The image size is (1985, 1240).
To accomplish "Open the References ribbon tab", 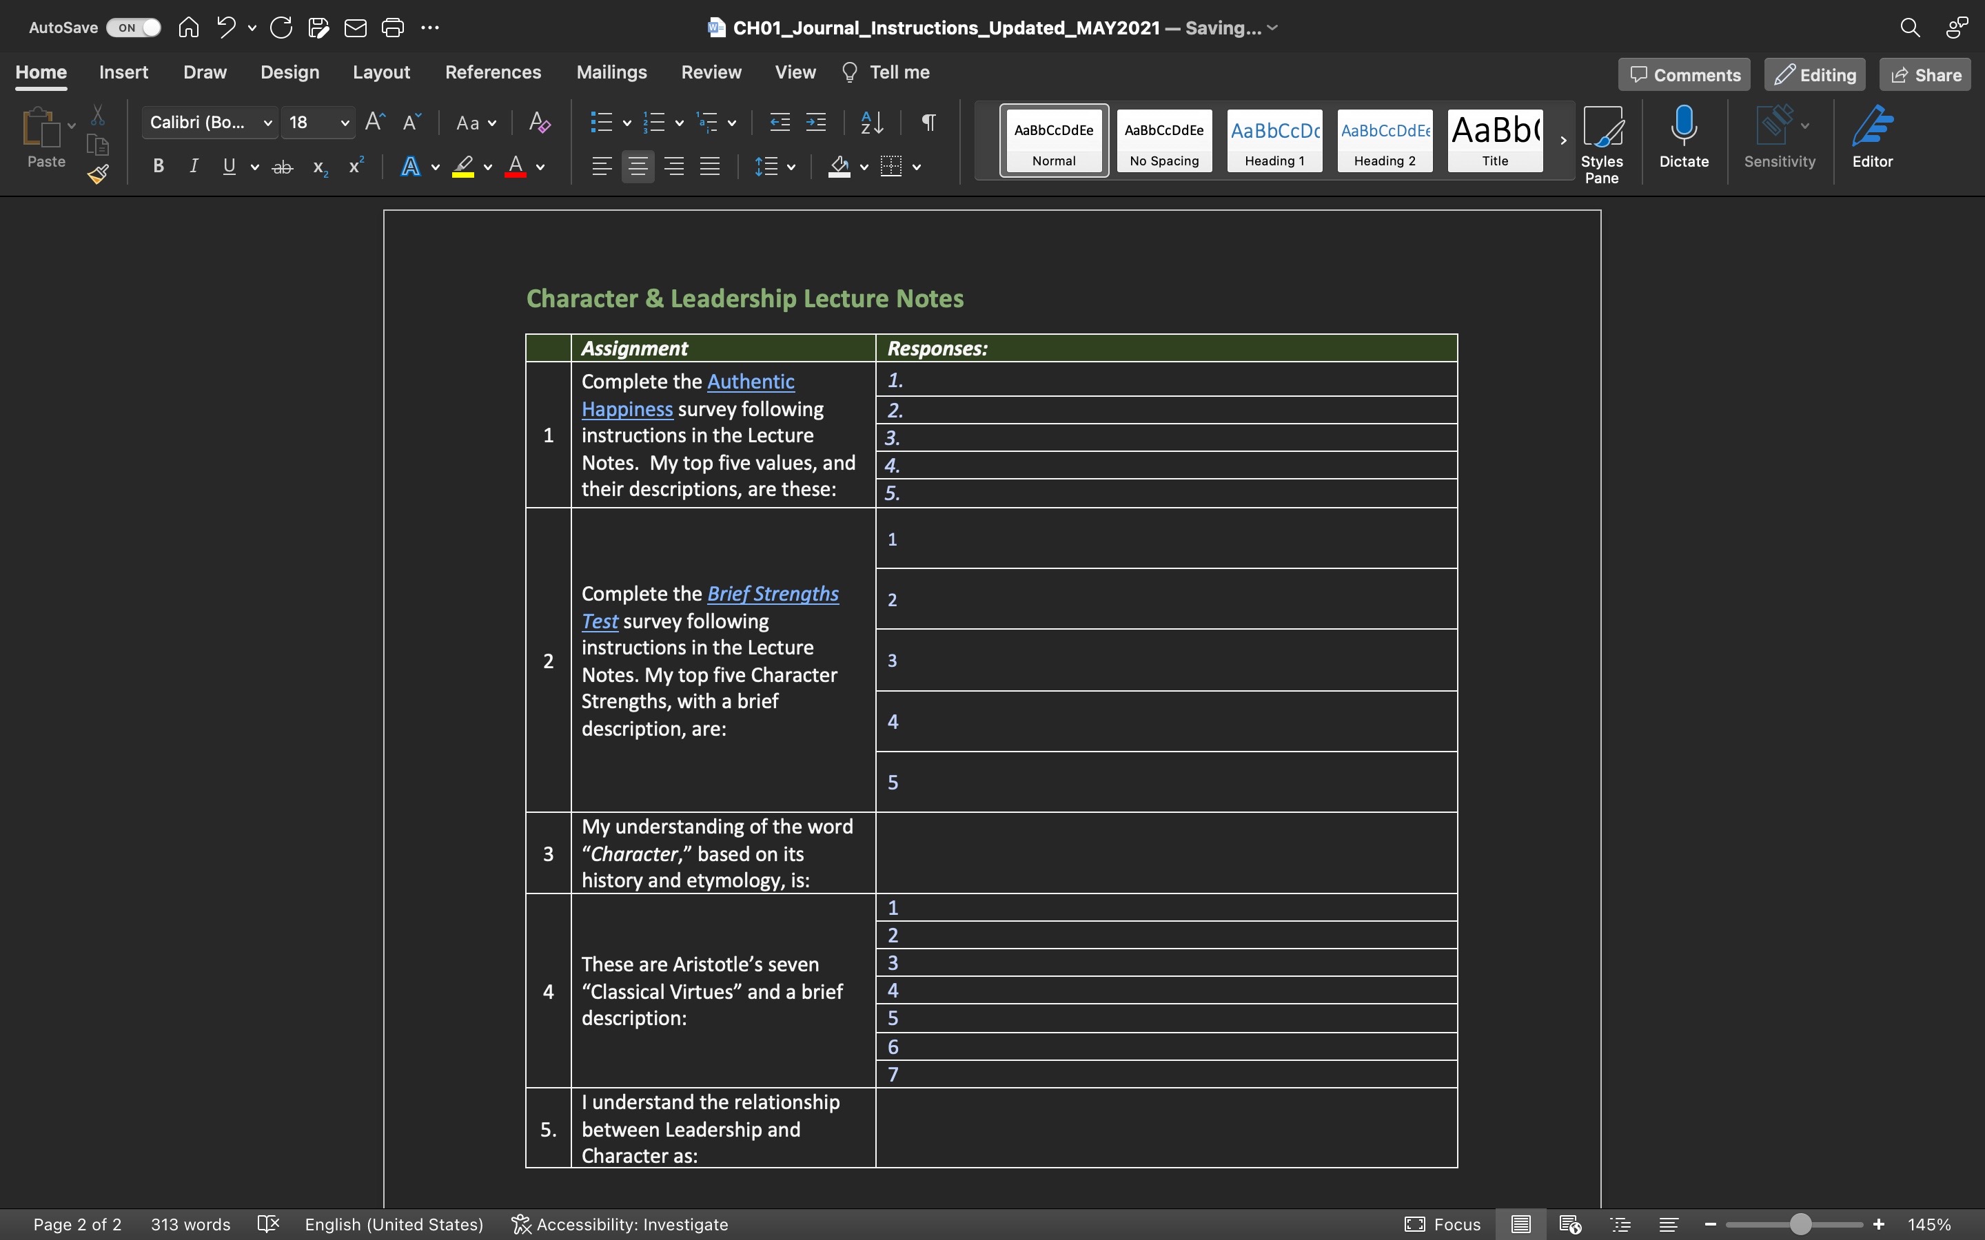I will click(492, 72).
